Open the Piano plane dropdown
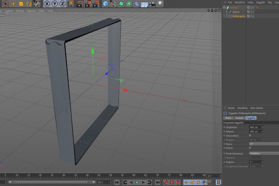Screen dimensions: 279x186 264,144
